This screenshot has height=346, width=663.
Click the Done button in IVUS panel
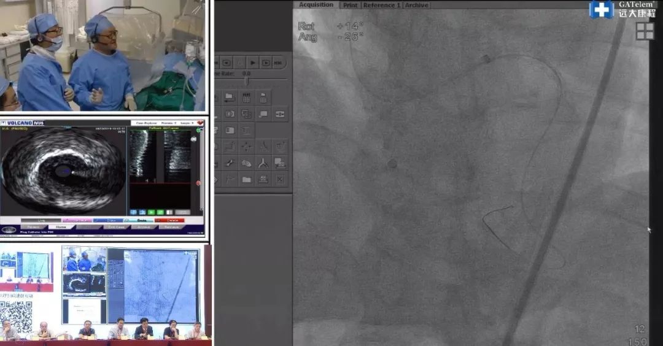coord(138,220)
